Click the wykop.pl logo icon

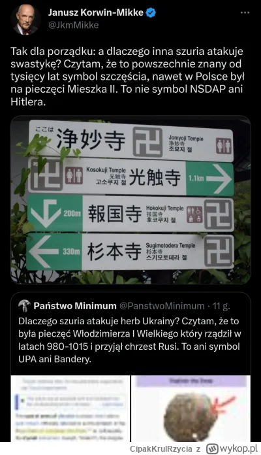tap(212, 448)
